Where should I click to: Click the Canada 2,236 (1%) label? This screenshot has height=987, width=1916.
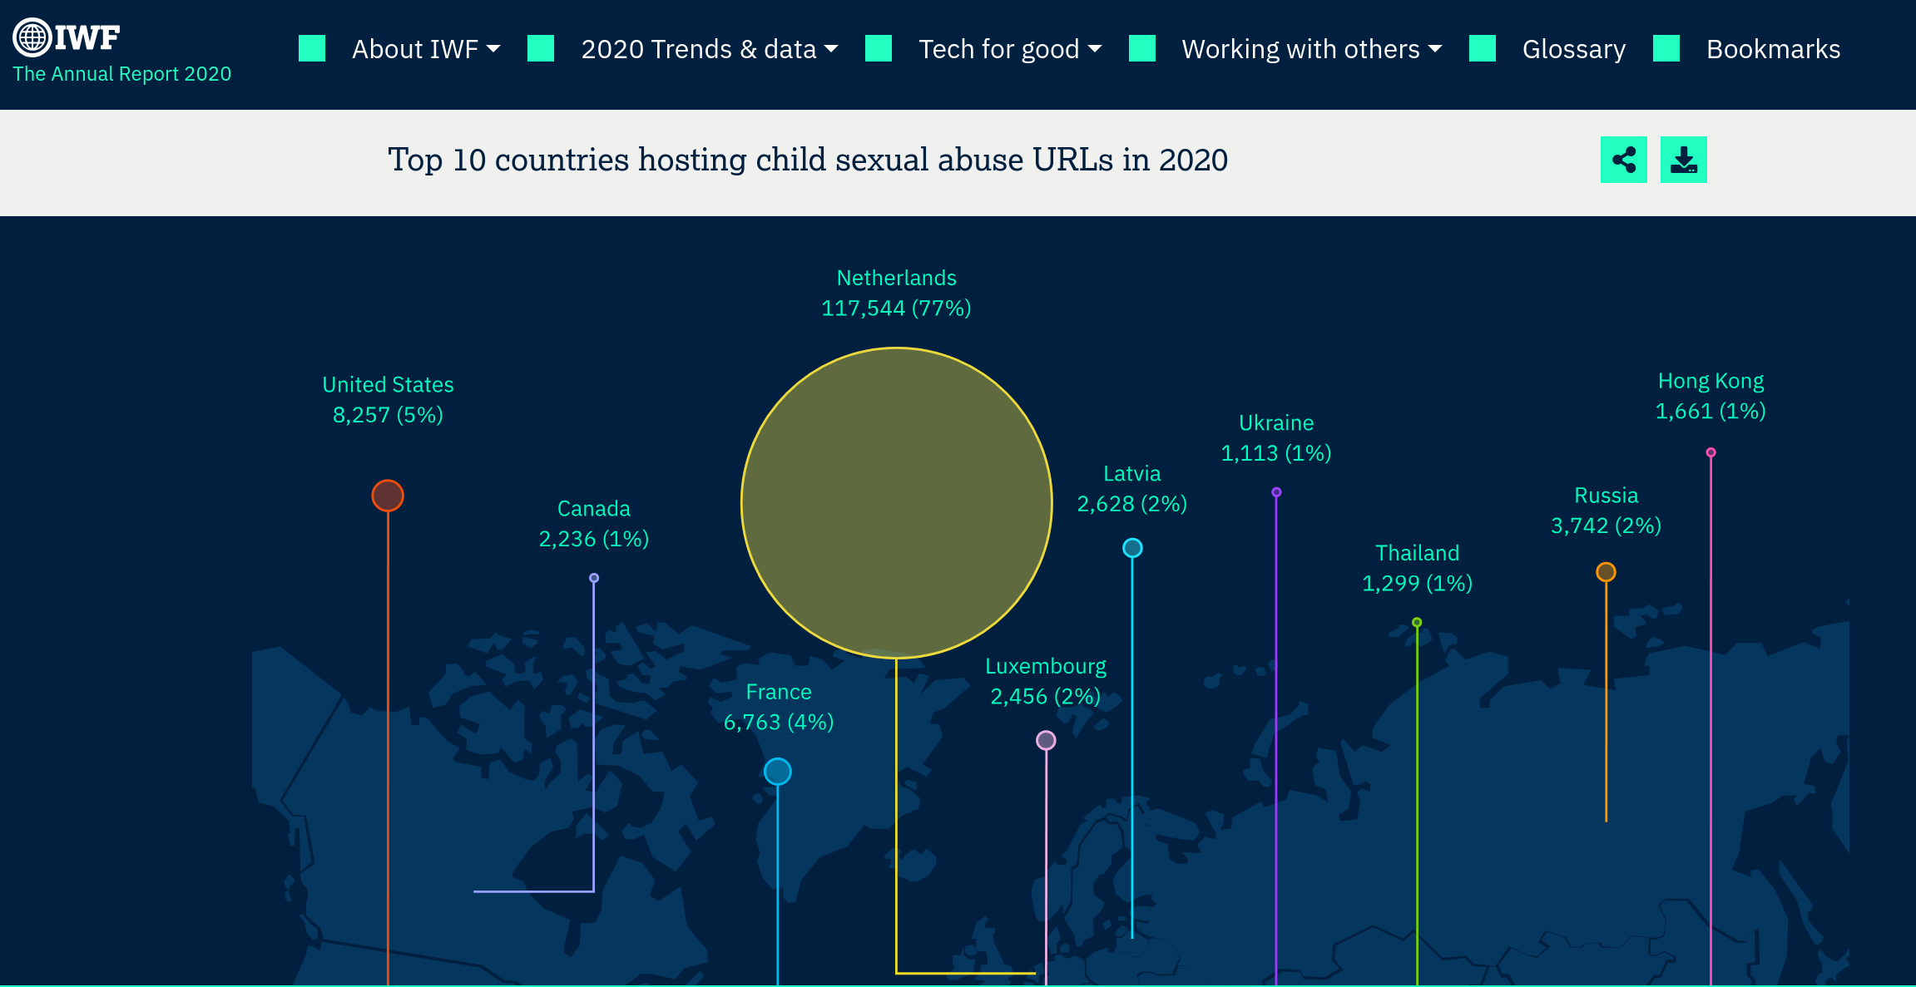coord(594,524)
